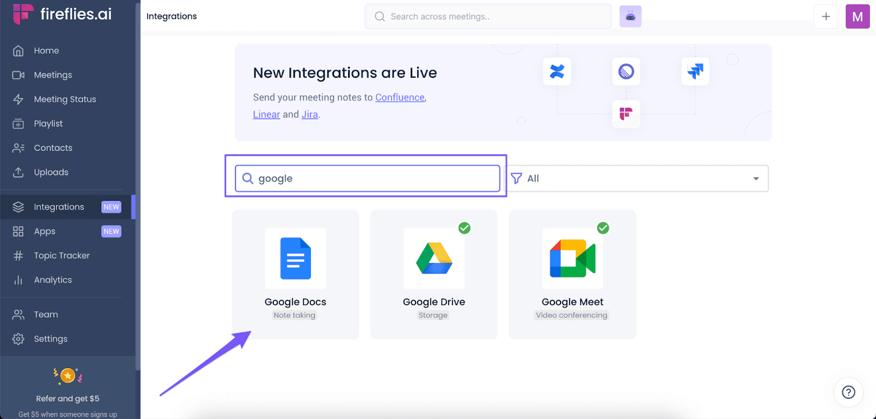Click the integrations search field containing google
The image size is (876, 419).
click(367, 178)
